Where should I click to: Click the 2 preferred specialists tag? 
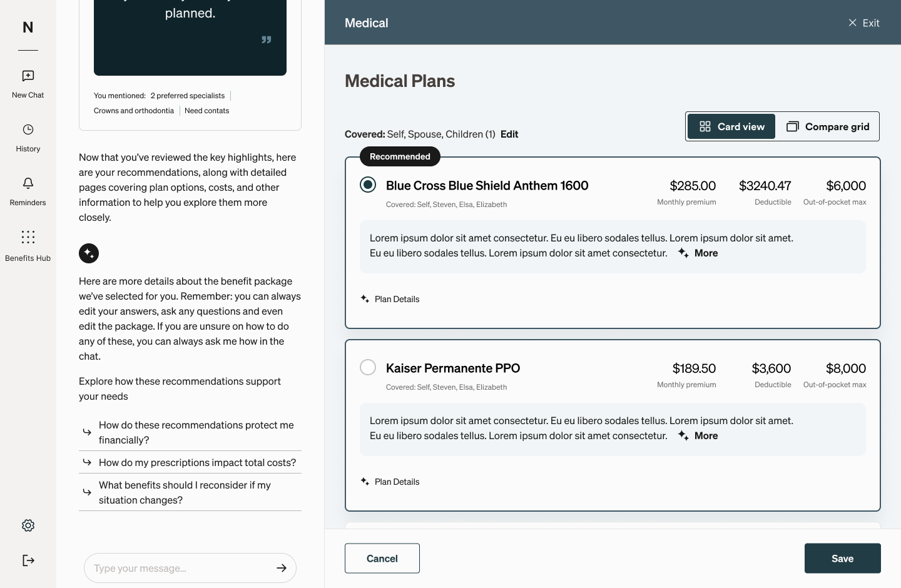tap(188, 96)
